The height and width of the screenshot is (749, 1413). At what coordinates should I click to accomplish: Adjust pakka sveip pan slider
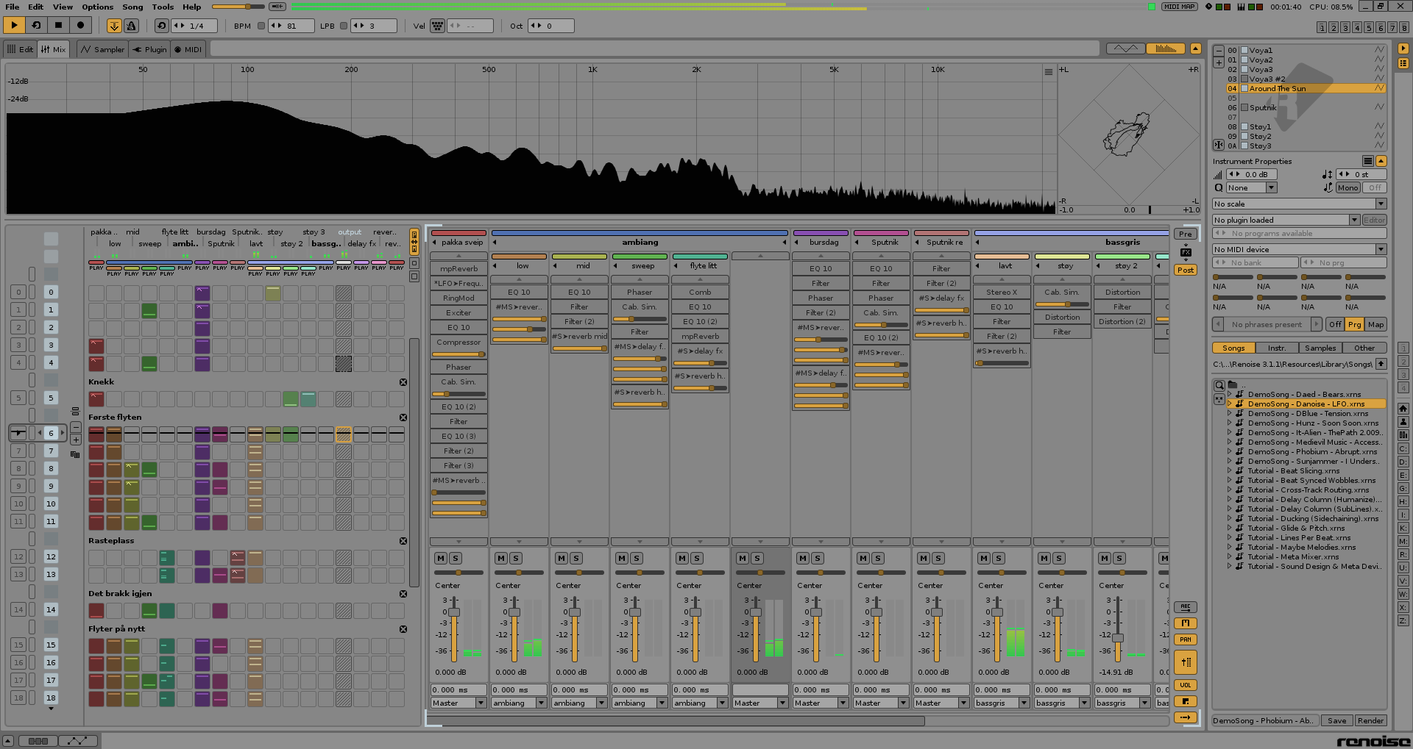[458, 573]
